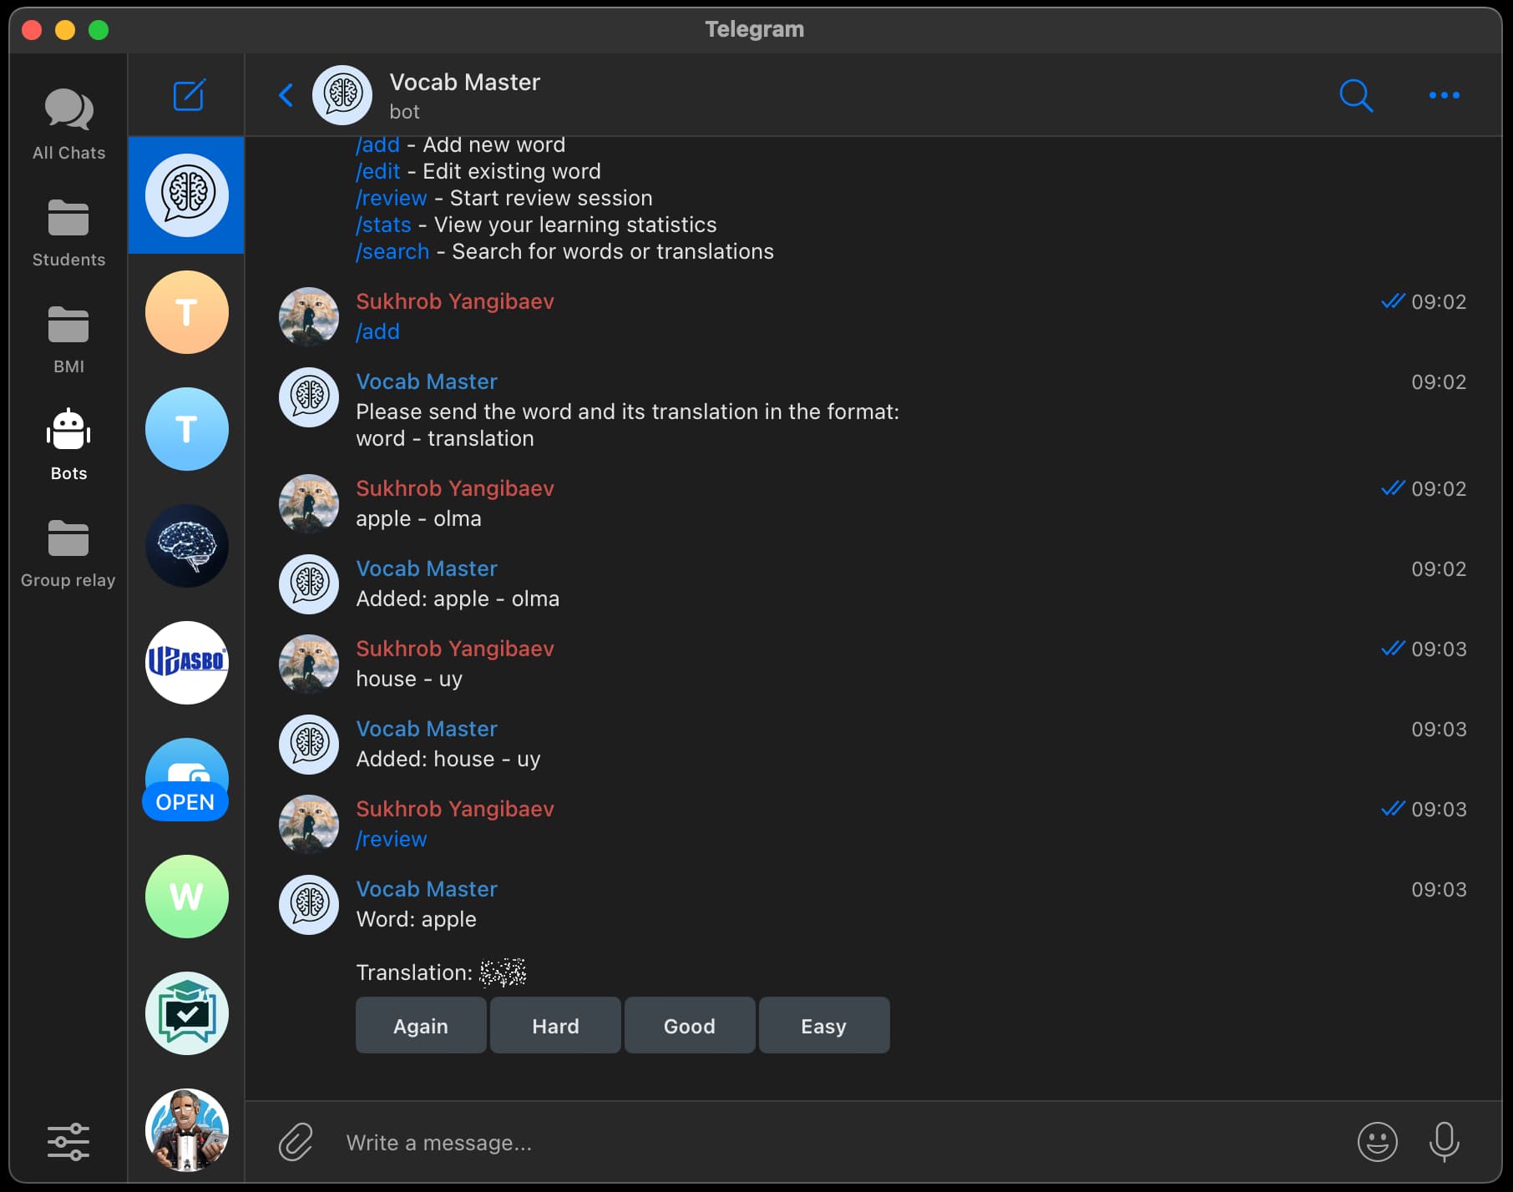Click the /stats command link
The width and height of the screenshot is (1513, 1192).
[384, 225]
